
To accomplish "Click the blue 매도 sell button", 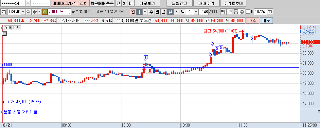I will point(266,21).
